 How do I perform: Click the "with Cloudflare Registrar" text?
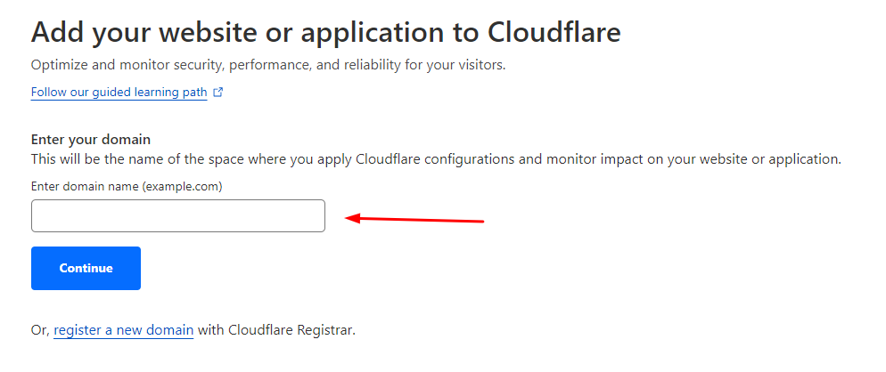(276, 330)
